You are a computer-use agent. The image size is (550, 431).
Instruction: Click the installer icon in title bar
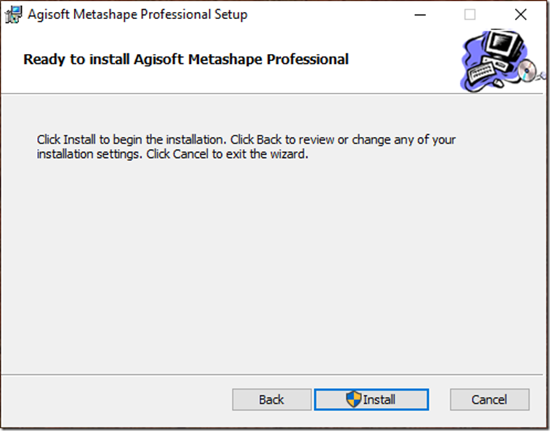coord(14,14)
